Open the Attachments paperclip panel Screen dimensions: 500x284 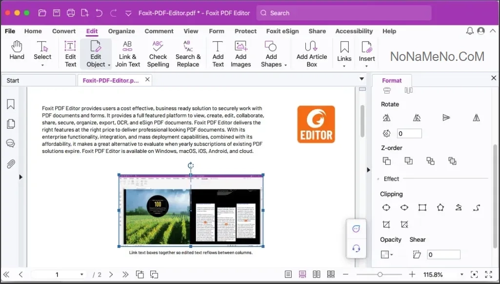coord(10,164)
